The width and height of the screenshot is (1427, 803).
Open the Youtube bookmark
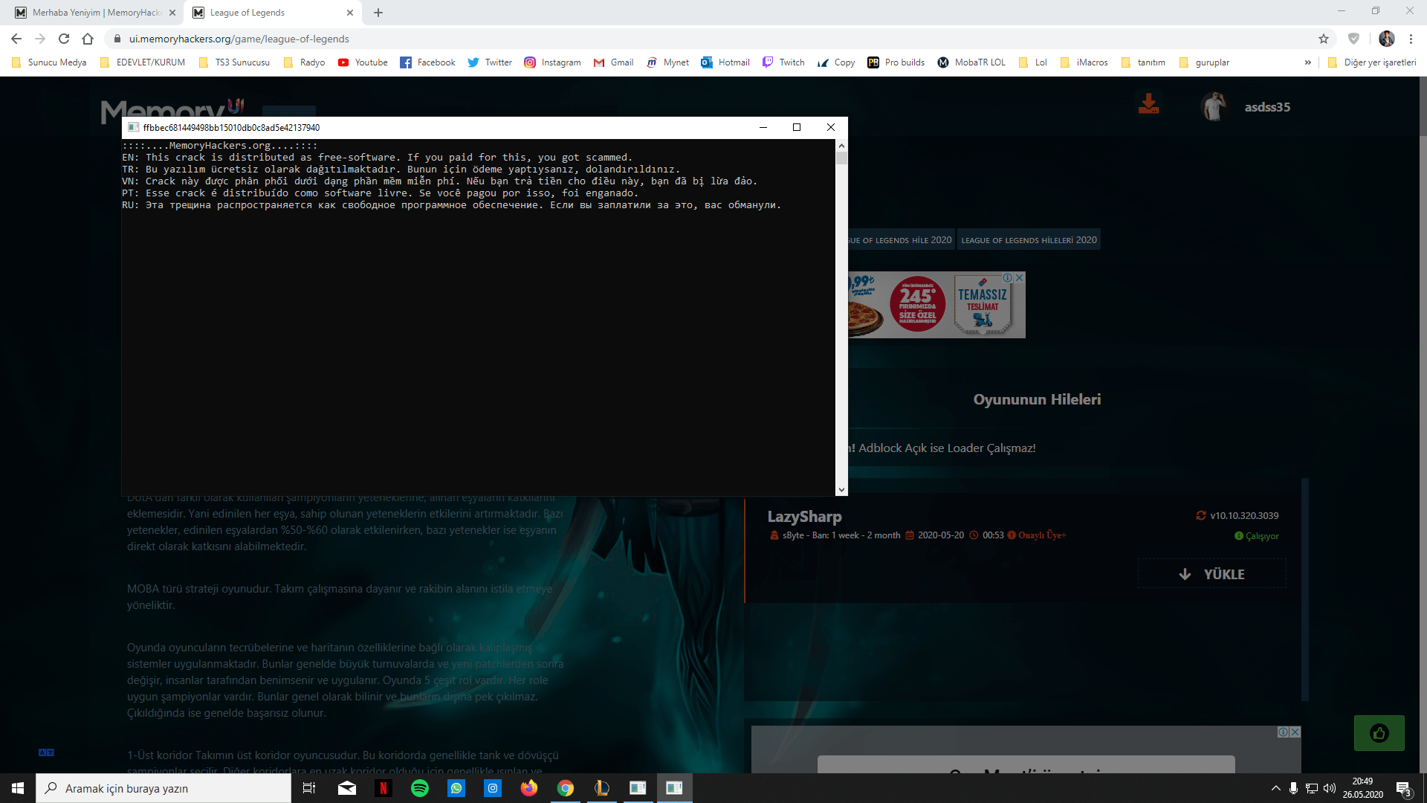(x=363, y=62)
